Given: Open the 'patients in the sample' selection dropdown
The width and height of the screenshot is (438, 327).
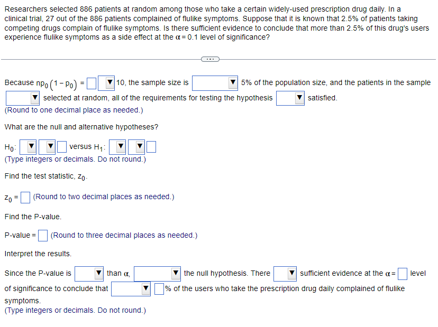Looking at the screenshot, I should [x=22, y=97].
